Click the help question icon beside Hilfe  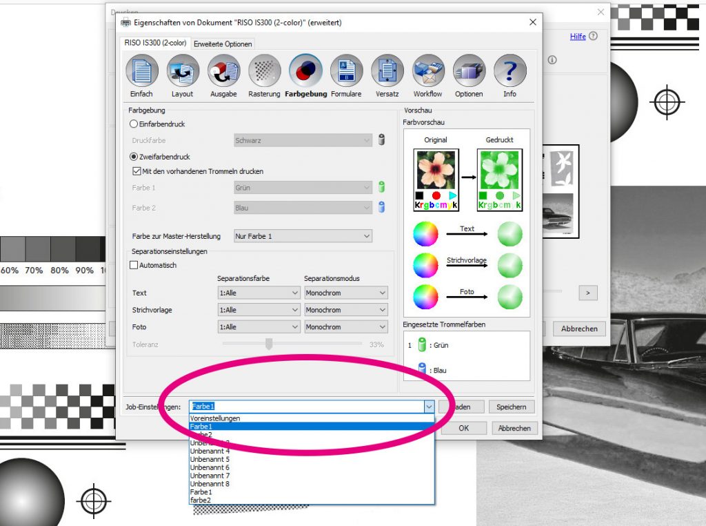(x=594, y=36)
